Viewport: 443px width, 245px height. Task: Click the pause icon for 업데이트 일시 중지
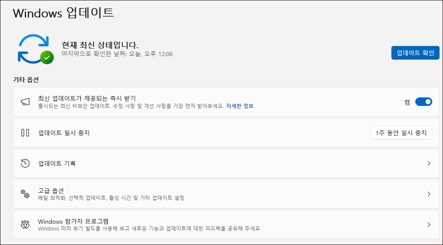[26, 132]
